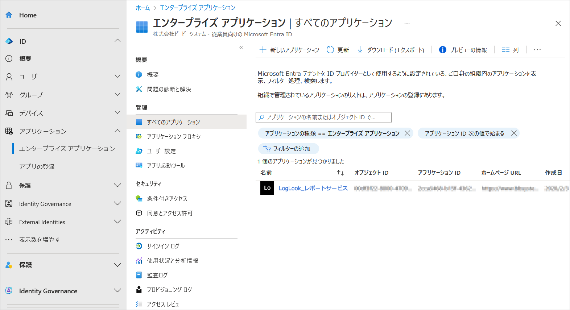Image resolution: width=570 pixels, height=310 pixels.
Task: Open the 列 column chooser
Action: coord(510,50)
